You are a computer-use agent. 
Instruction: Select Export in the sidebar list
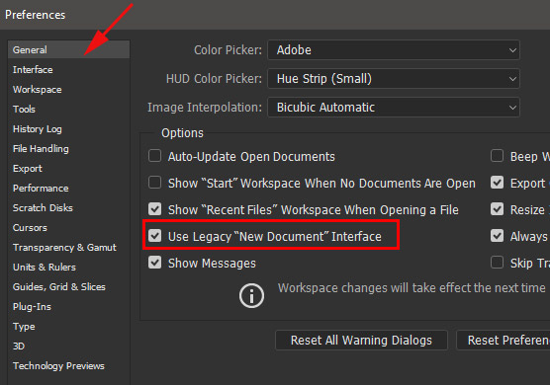(x=28, y=169)
